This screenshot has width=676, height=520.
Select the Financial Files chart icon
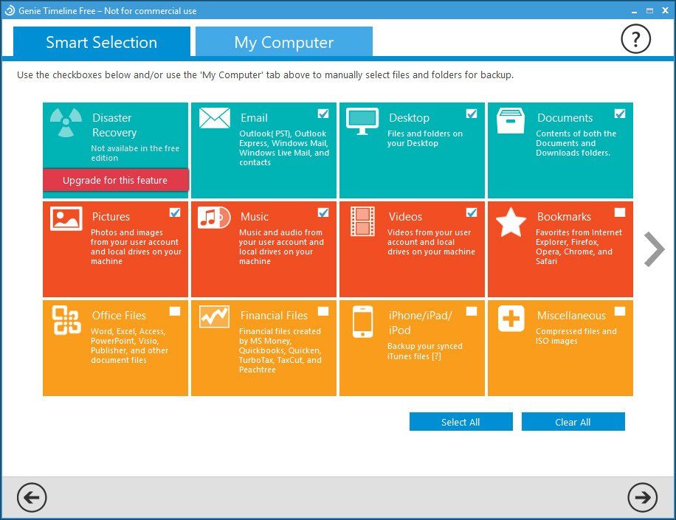[x=214, y=316]
